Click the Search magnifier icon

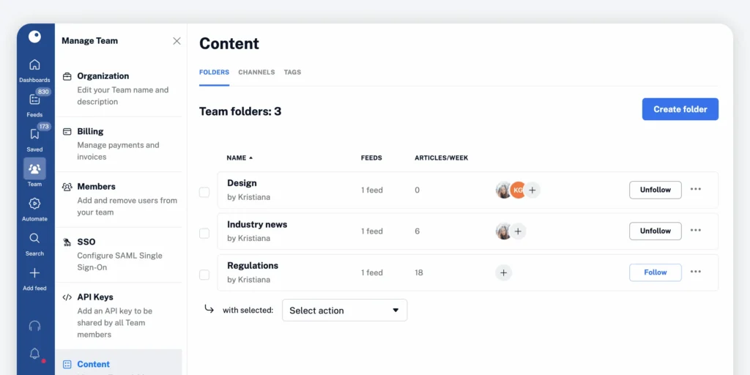tap(34, 239)
